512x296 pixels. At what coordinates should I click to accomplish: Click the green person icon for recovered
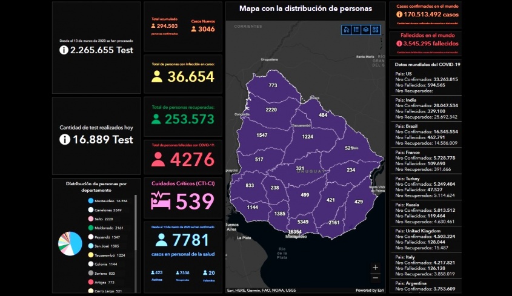(156, 119)
